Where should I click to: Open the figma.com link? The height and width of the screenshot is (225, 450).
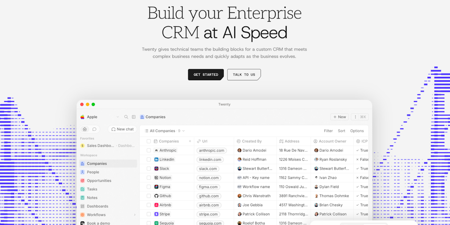pos(208,187)
